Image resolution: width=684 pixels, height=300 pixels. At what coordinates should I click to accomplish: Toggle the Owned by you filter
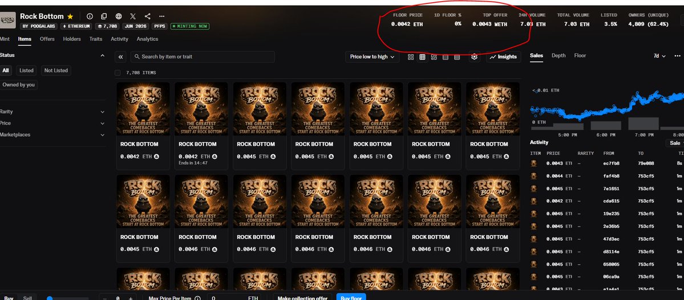pos(19,85)
